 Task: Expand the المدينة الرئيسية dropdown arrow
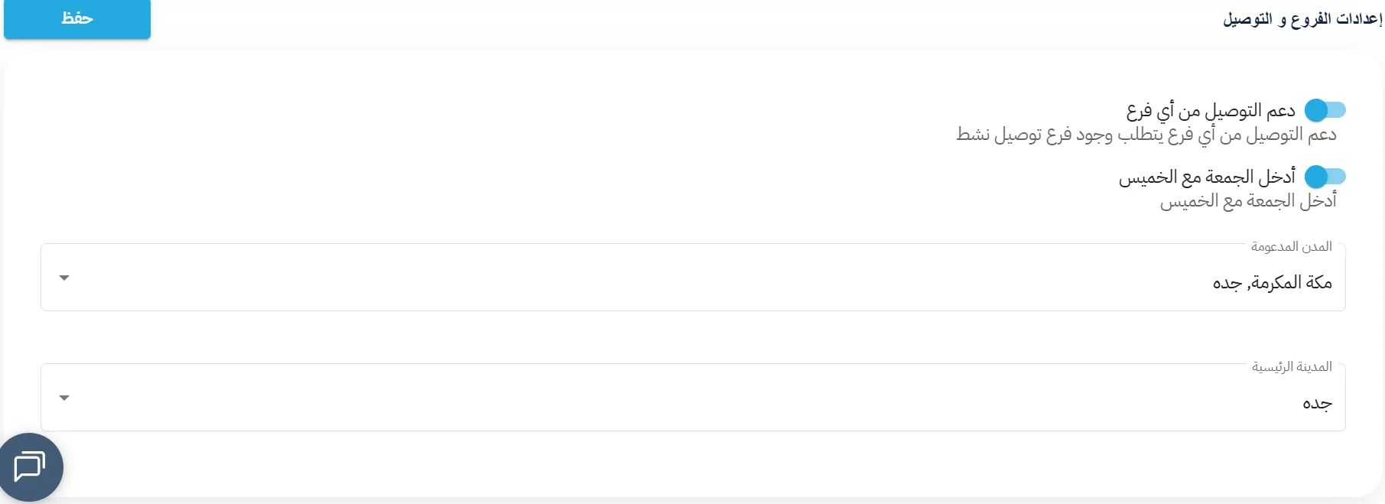tap(64, 398)
